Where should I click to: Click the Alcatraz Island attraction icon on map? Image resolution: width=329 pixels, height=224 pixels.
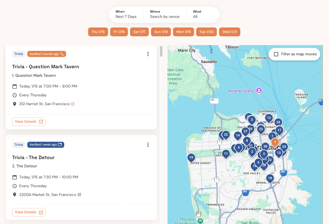click(x=259, y=90)
